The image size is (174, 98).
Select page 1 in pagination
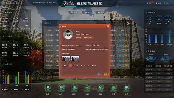[x=70, y=66]
